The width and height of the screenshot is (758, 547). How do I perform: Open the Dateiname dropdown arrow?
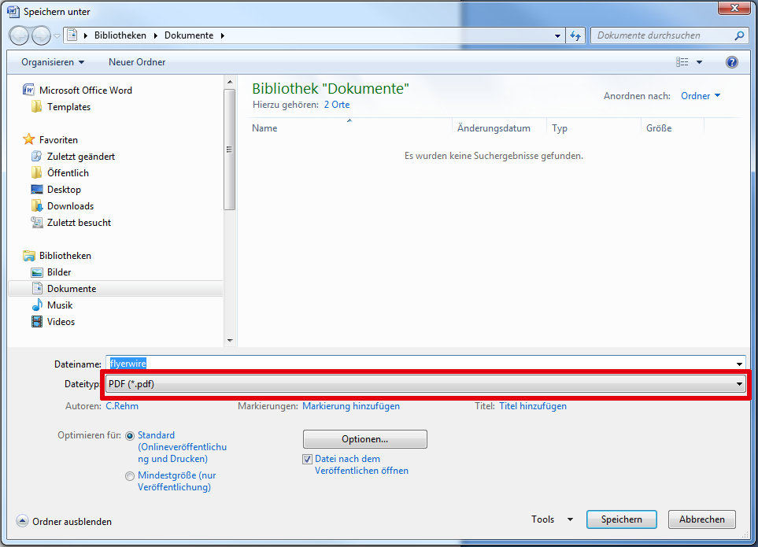pos(739,364)
